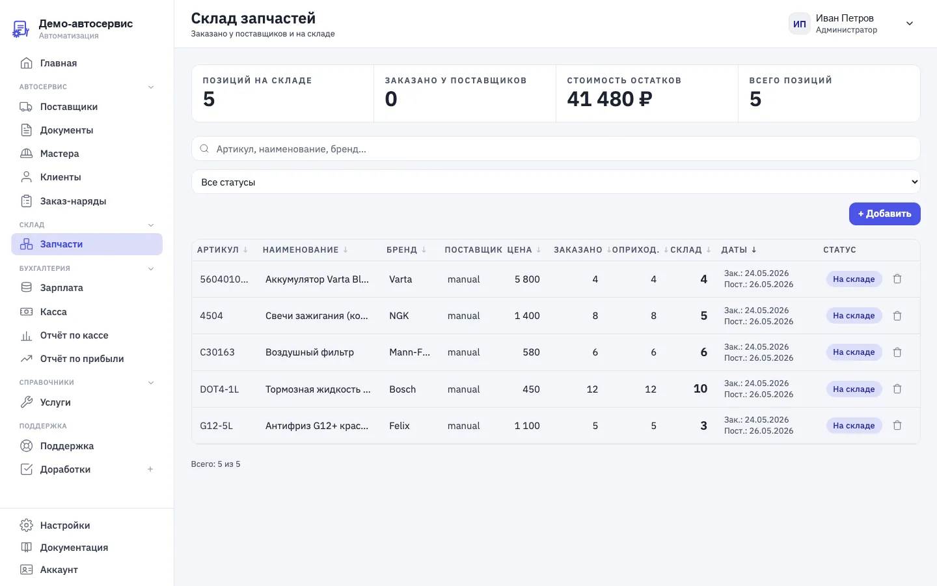Open the Все статусы status filter dropdown

pyautogui.click(x=556, y=182)
